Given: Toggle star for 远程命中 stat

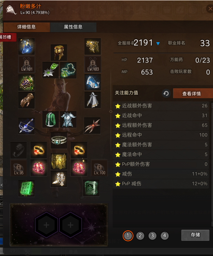Looking at the screenshot, I should point(118,135).
